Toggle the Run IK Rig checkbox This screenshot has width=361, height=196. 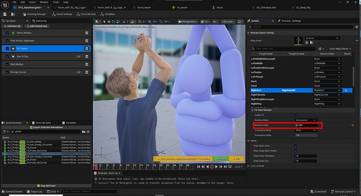point(7,56)
